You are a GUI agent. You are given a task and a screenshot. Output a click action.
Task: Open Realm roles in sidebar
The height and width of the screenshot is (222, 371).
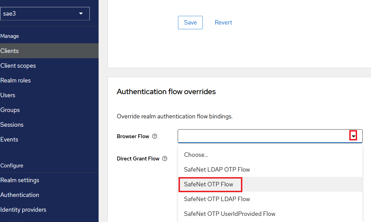16,80
